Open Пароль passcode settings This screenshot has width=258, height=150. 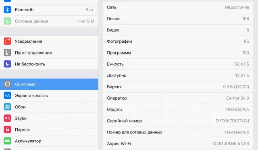[x=49, y=130]
